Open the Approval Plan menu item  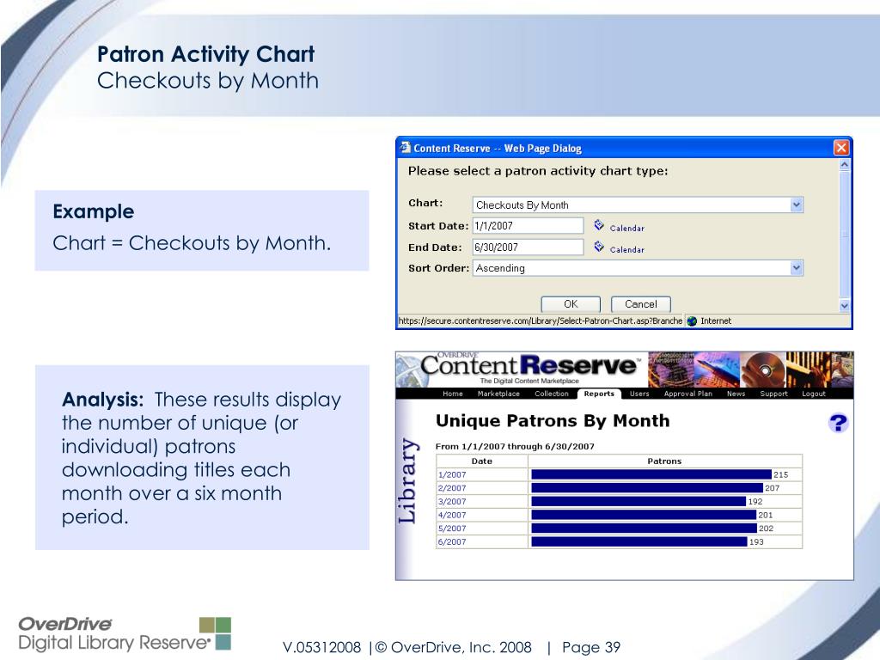click(688, 394)
